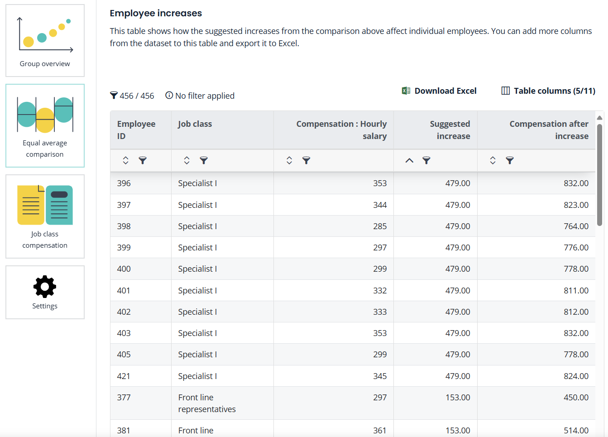Click the 456 / 456 filter count

tap(132, 96)
